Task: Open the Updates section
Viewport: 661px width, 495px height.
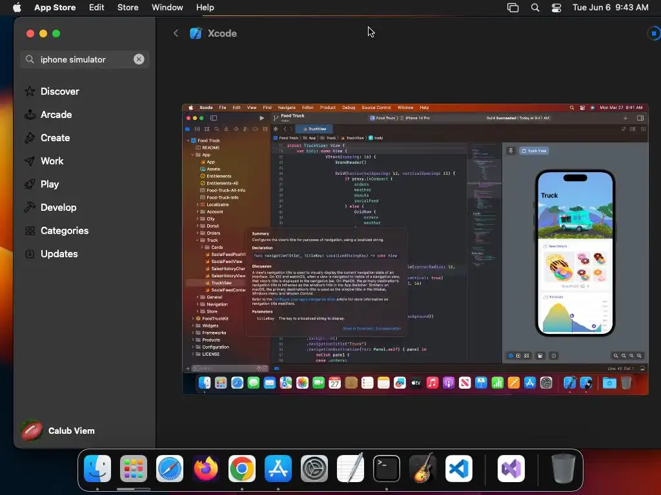Action: [59, 254]
